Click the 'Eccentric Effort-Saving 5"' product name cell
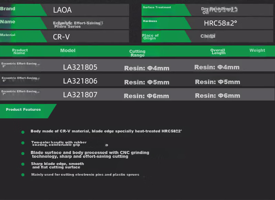Screen dimensions: 275x200 point(19,65)
